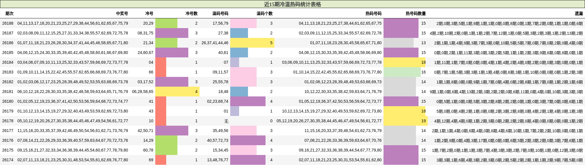
Task: Click cold numbers 08,31,75 in row 26187
Action: tap(146, 33)
